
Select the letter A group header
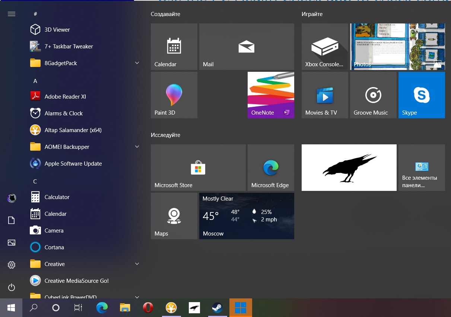(35, 81)
